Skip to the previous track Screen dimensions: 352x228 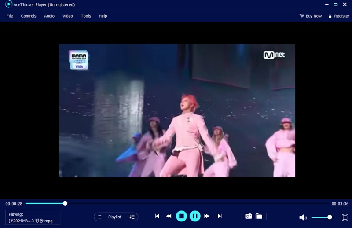(157, 216)
